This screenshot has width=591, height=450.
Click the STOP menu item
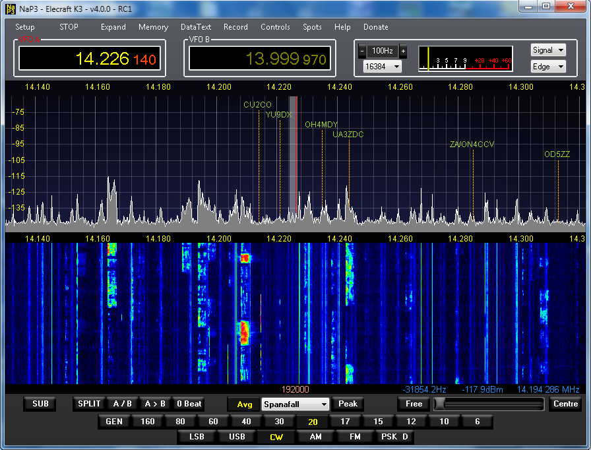[x=69, y=27]
